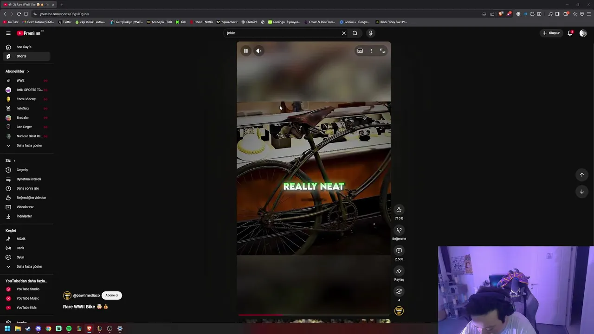This screenshot has width=594, height=334.
Task: Pause the Shorts video
Action: pos(245,51)
